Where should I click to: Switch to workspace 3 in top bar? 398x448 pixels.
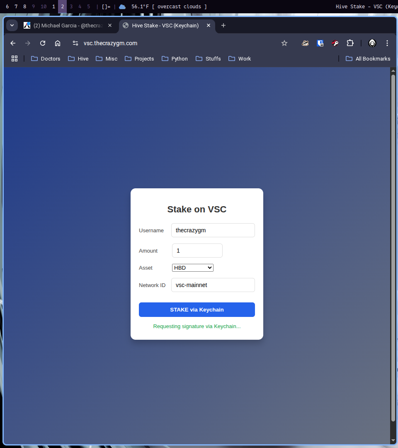coord(71,7)
